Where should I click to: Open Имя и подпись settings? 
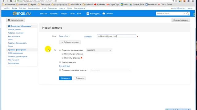pos(14,36)
